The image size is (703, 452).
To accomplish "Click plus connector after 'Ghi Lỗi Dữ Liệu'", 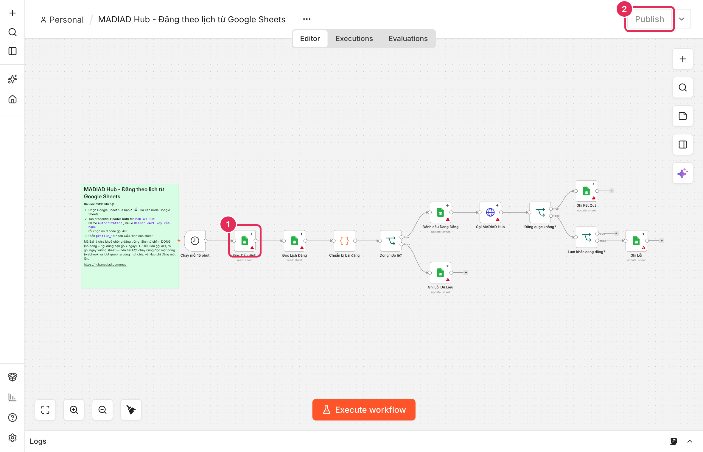I will pos(466,273).
